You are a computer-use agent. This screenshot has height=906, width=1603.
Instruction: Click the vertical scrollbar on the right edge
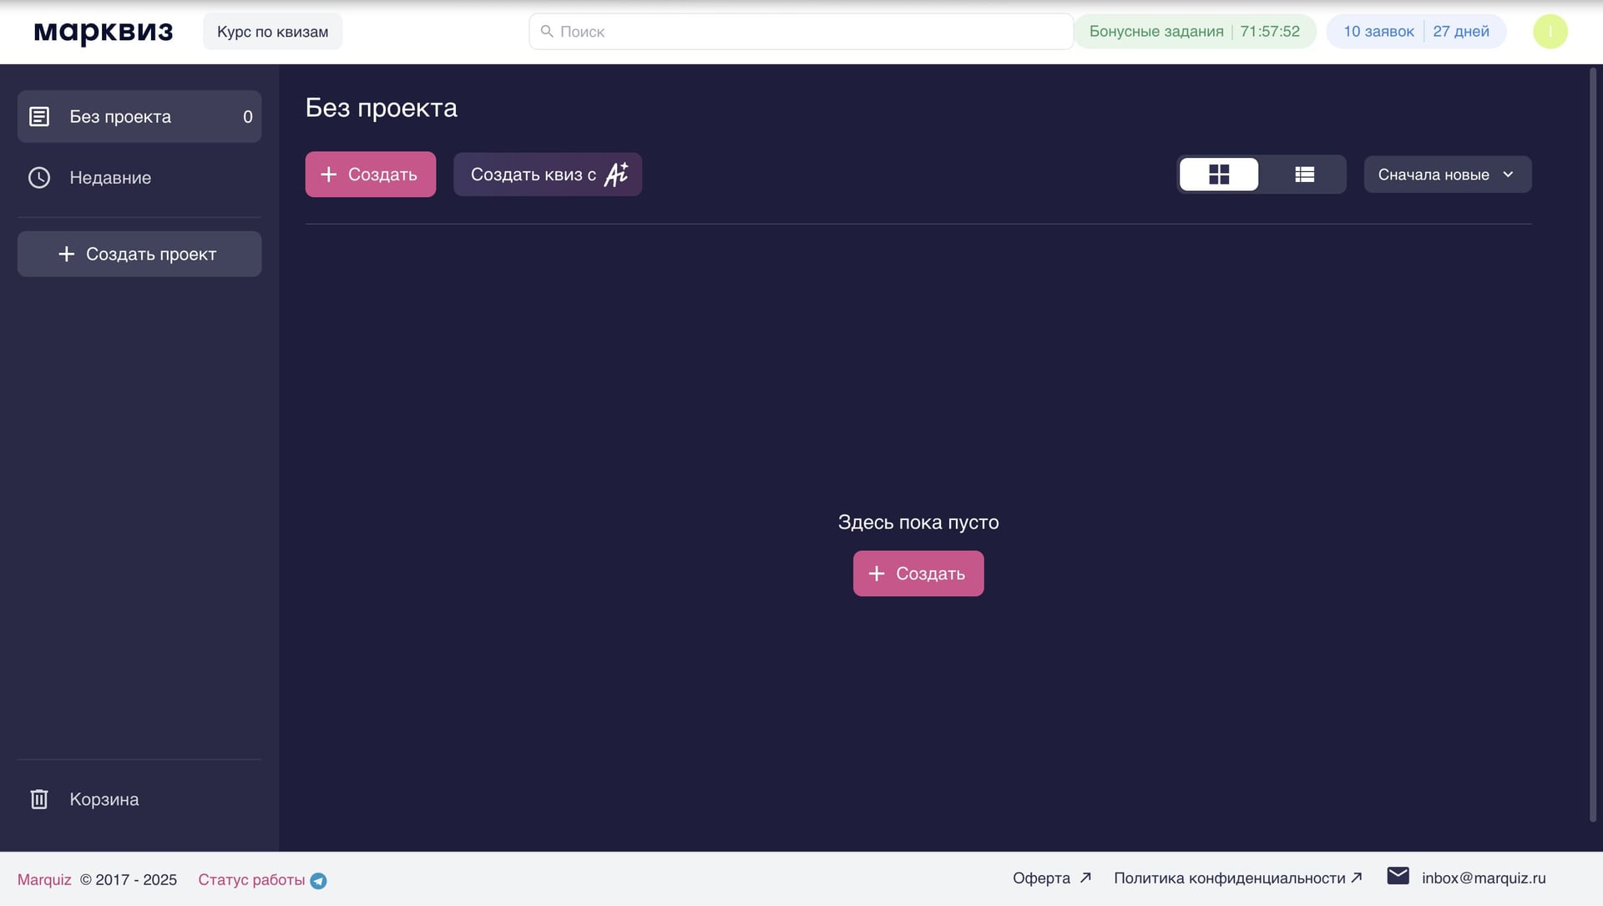pos(1592,443)
